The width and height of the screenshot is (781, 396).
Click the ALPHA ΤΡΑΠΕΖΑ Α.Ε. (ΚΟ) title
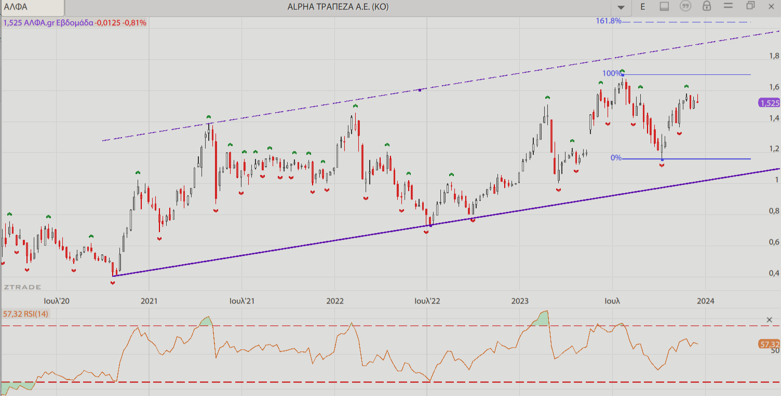tap(338, 7)
